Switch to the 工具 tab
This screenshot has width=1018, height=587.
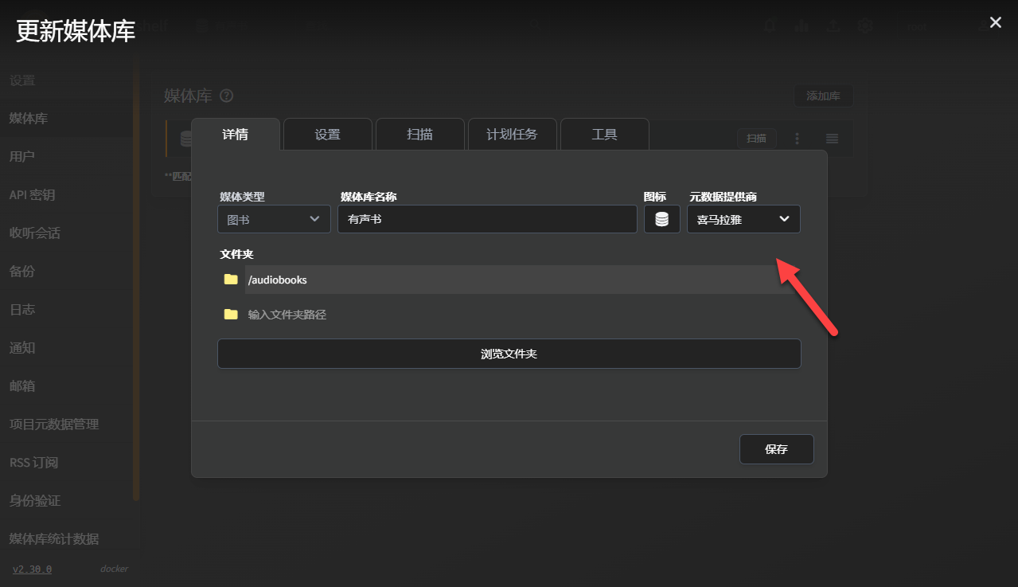604,134
